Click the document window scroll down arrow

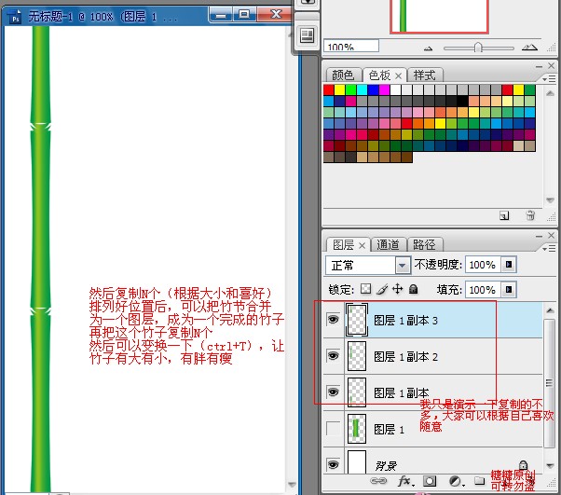293,485
